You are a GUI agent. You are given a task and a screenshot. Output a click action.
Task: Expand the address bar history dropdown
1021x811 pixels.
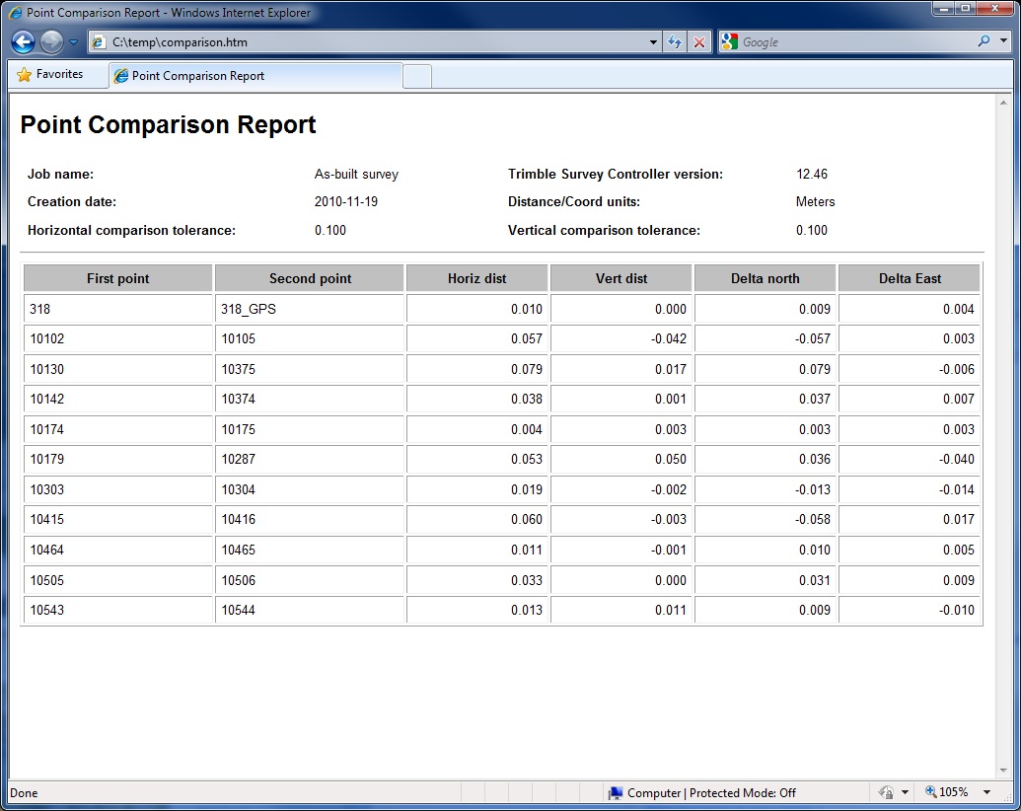click(x=653, y=42)
